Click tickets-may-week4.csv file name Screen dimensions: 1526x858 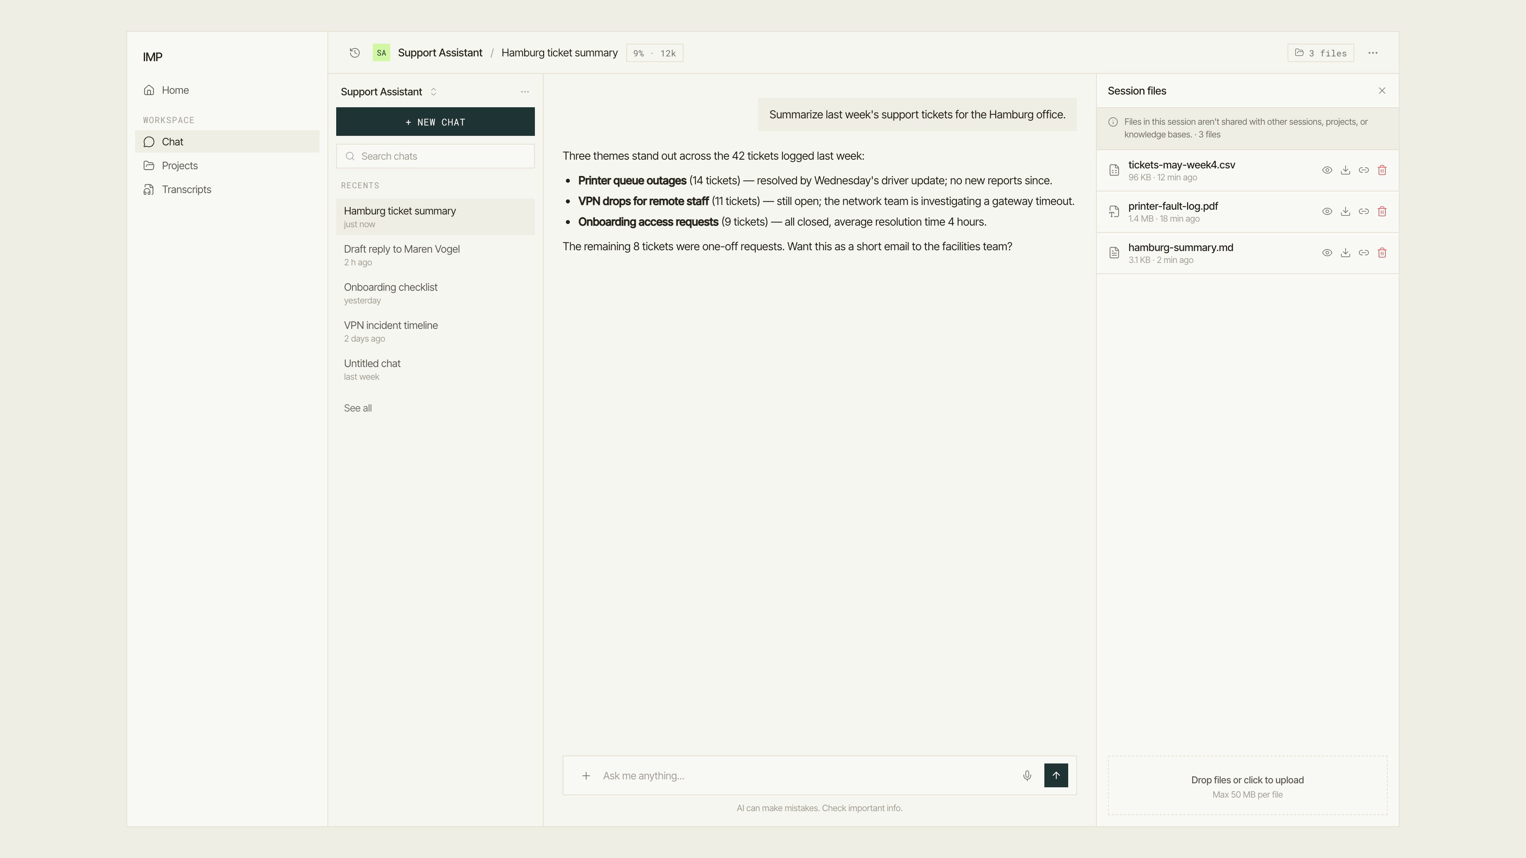[1181, 164]
